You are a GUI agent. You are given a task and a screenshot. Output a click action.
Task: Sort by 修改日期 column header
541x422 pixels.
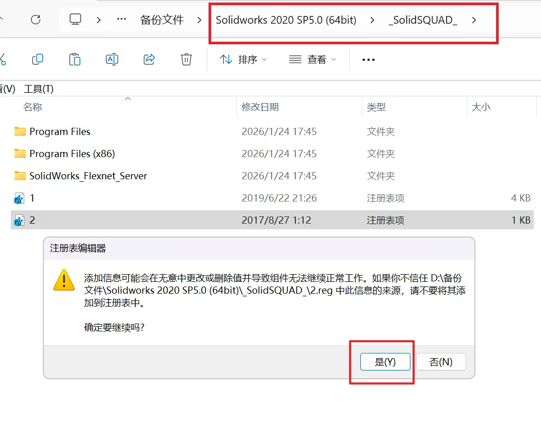[260, 107]
